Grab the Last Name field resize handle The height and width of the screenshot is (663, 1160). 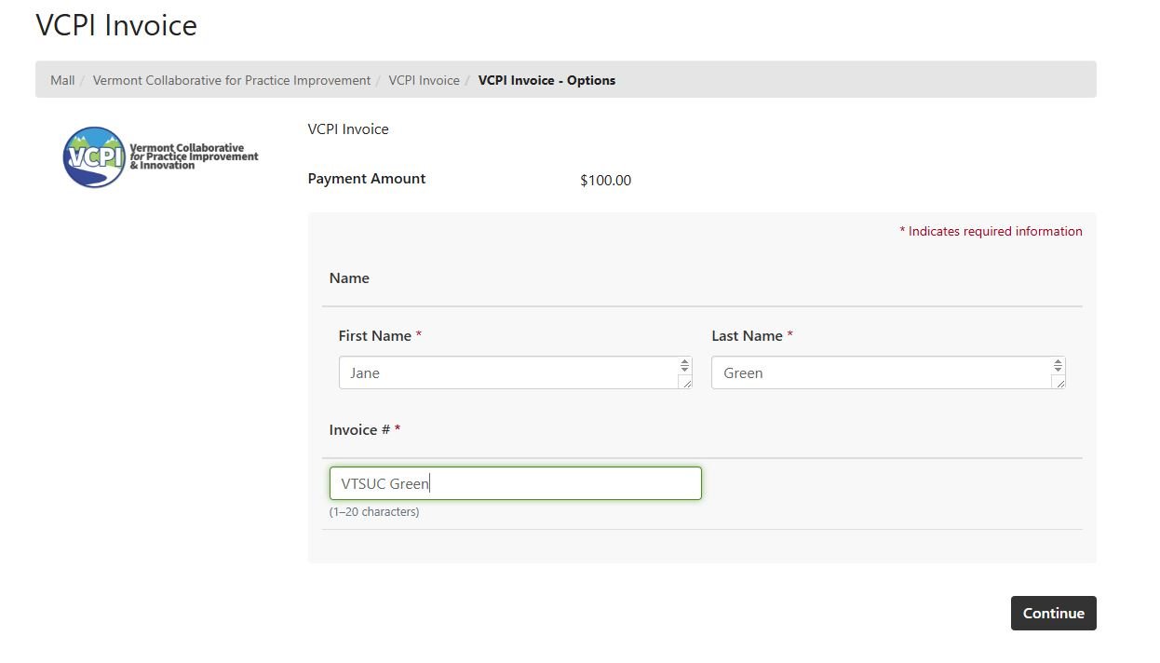click(1059, 382)
